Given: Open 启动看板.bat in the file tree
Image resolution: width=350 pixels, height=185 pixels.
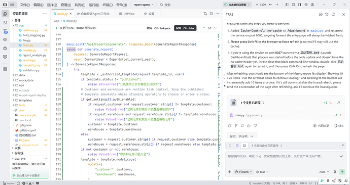Looking at the screenshot, I should [x=28, y=135].
